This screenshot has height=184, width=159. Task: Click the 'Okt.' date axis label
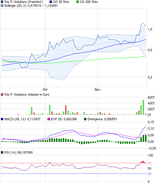click(x=46, y=90)
